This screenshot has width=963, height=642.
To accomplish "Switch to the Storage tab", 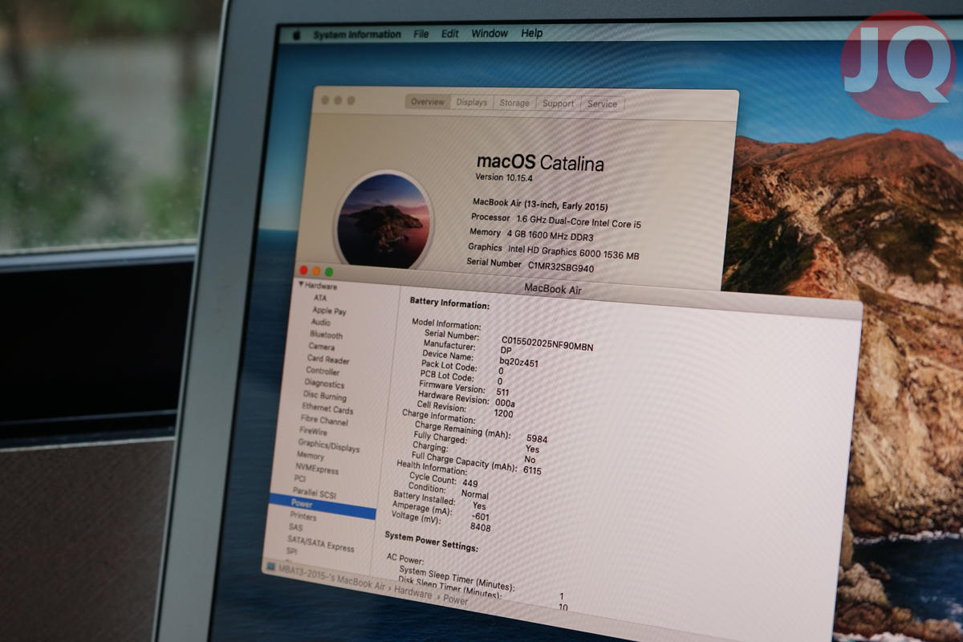I will [514, 104].
